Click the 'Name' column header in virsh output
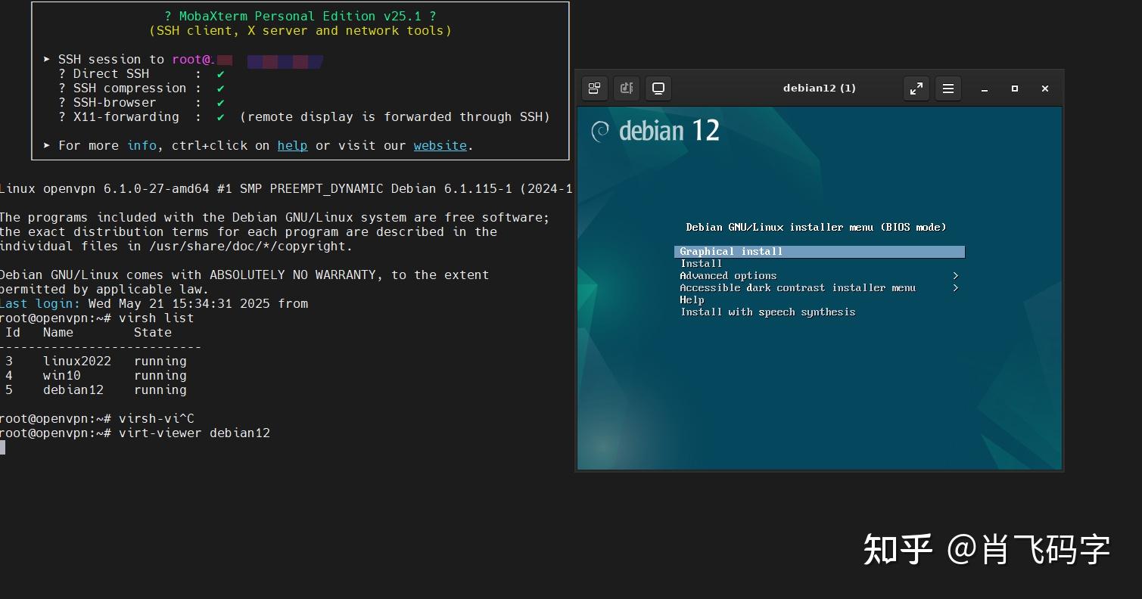 pos(58,333)
